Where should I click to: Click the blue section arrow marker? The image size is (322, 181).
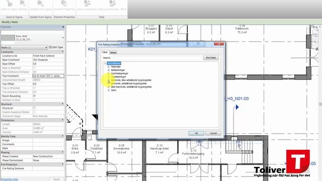(237, 107)
